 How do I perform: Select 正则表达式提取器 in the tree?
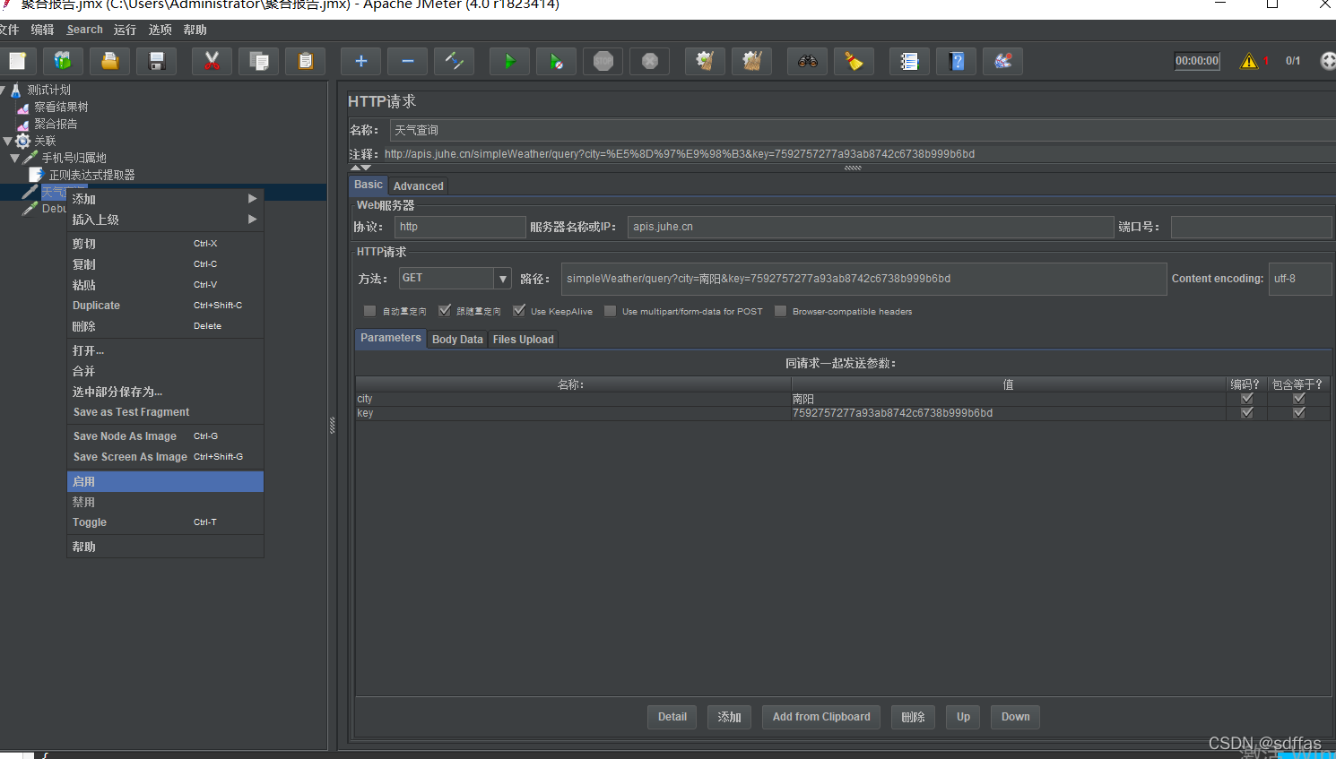(91, 175)
